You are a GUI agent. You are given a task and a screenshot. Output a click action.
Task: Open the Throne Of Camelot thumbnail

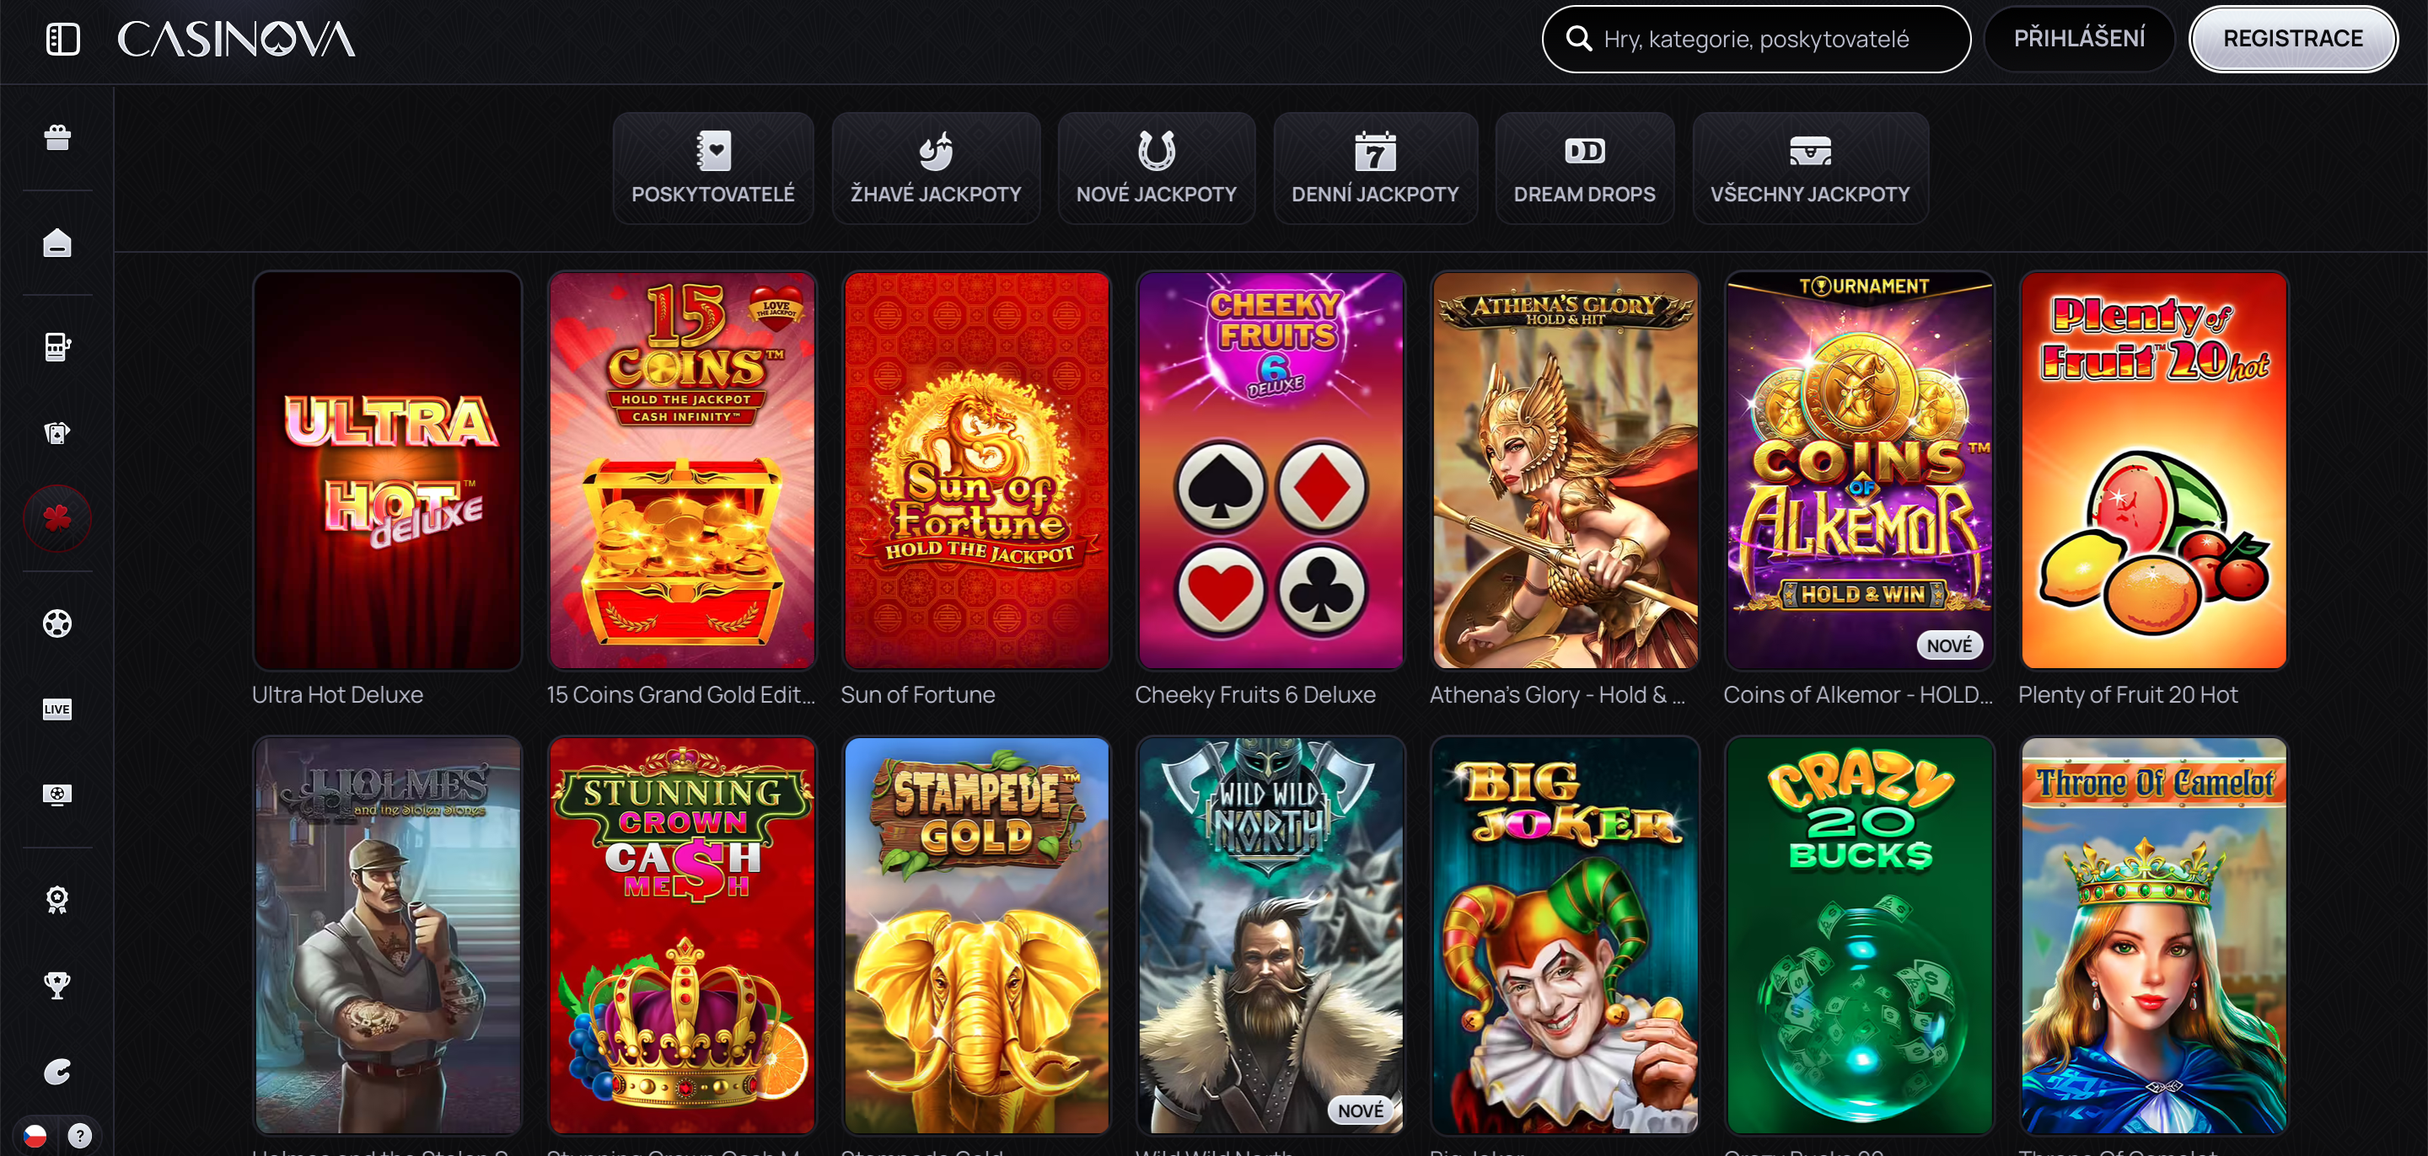(x=2154, y=935)
